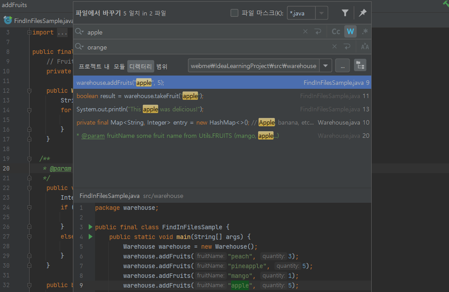Screen dimensions: 449x292
Task: Collapse the block at editor line 12
Action: (x=29, y=91)
